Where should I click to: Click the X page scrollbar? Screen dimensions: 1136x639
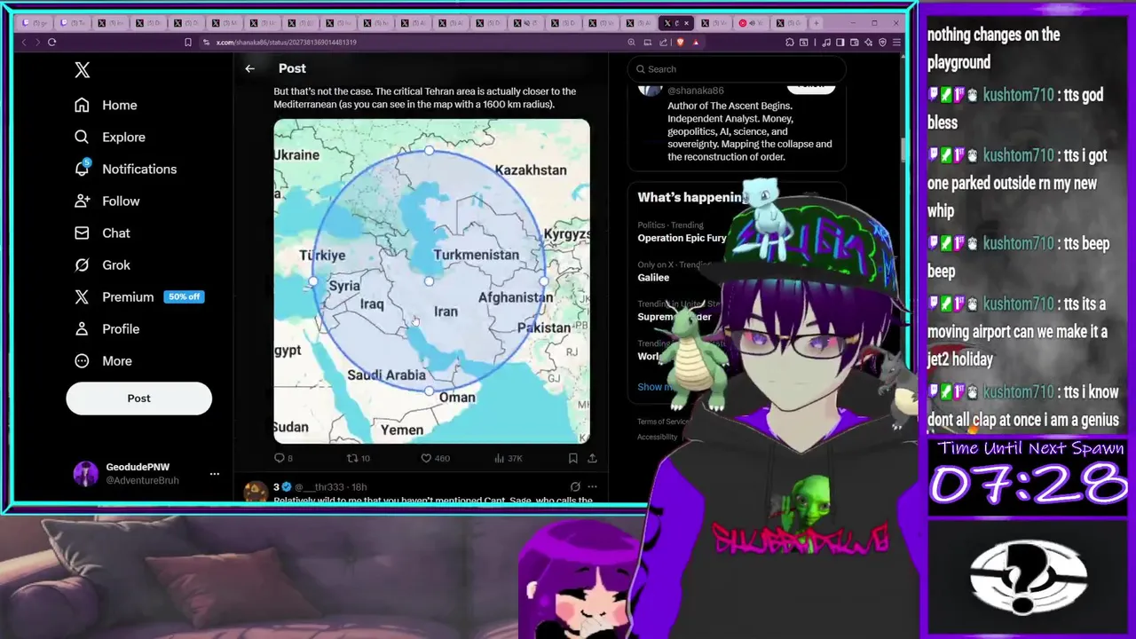[x=904, y=151]
